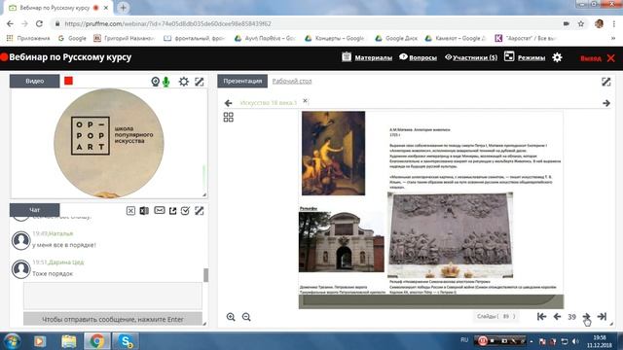This screenshot has width=623, height=350.
Task: Go back with presentation left arrow
Action: pyautogui.click(x=228, y=103)
